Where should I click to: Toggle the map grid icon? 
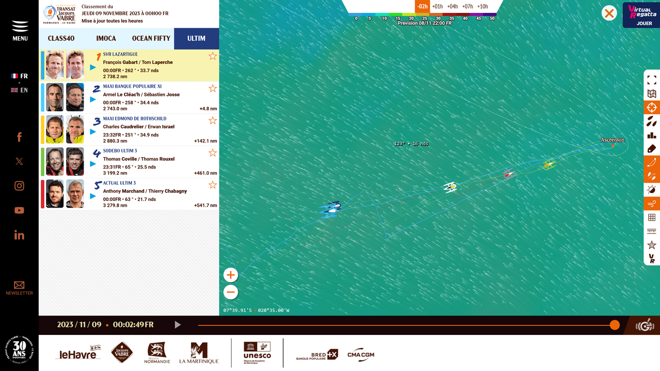tap(652, 217)
